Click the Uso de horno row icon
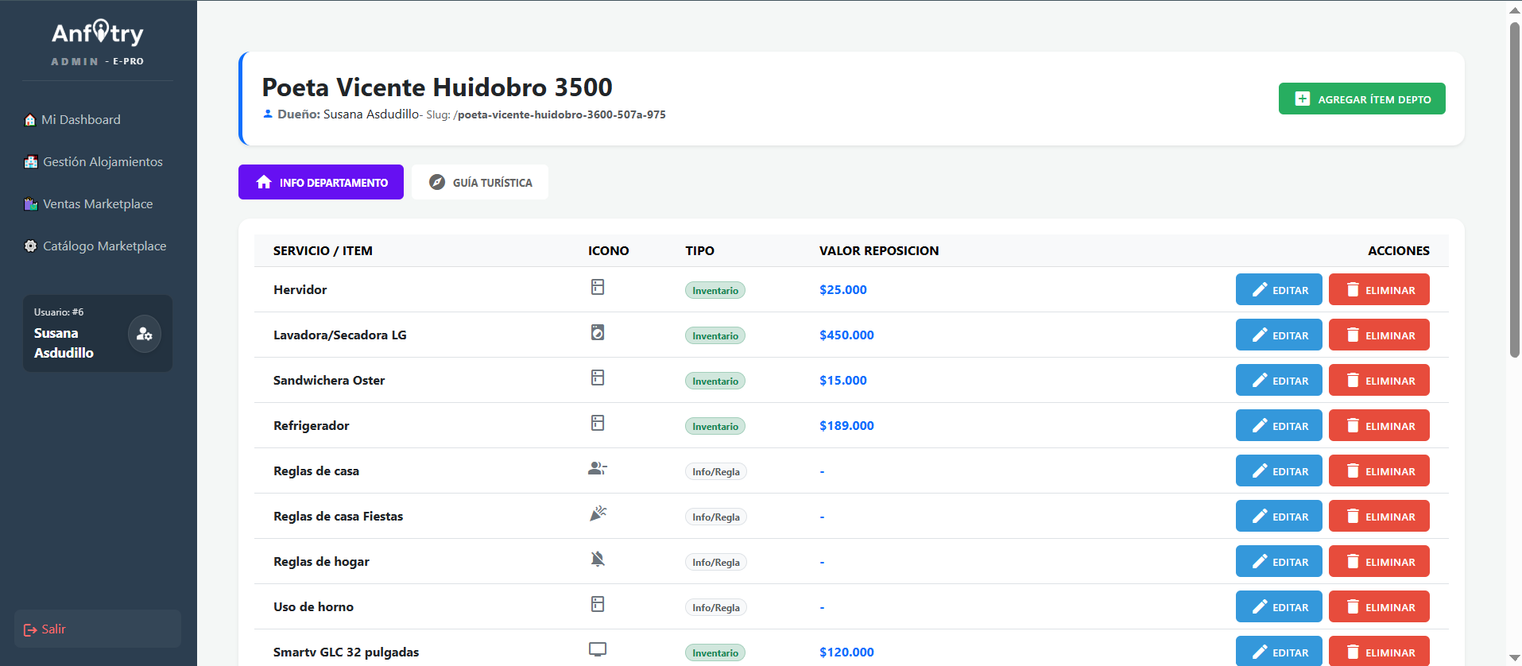Viewport: 1522px width, 666px height. pos(598,604)
